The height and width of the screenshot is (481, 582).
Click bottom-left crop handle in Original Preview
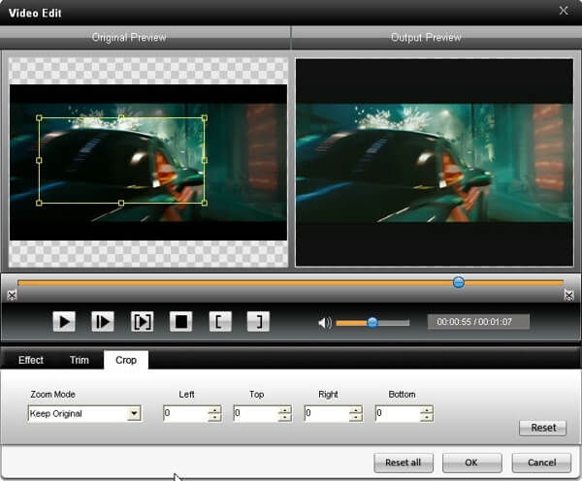tap(39, 203)
